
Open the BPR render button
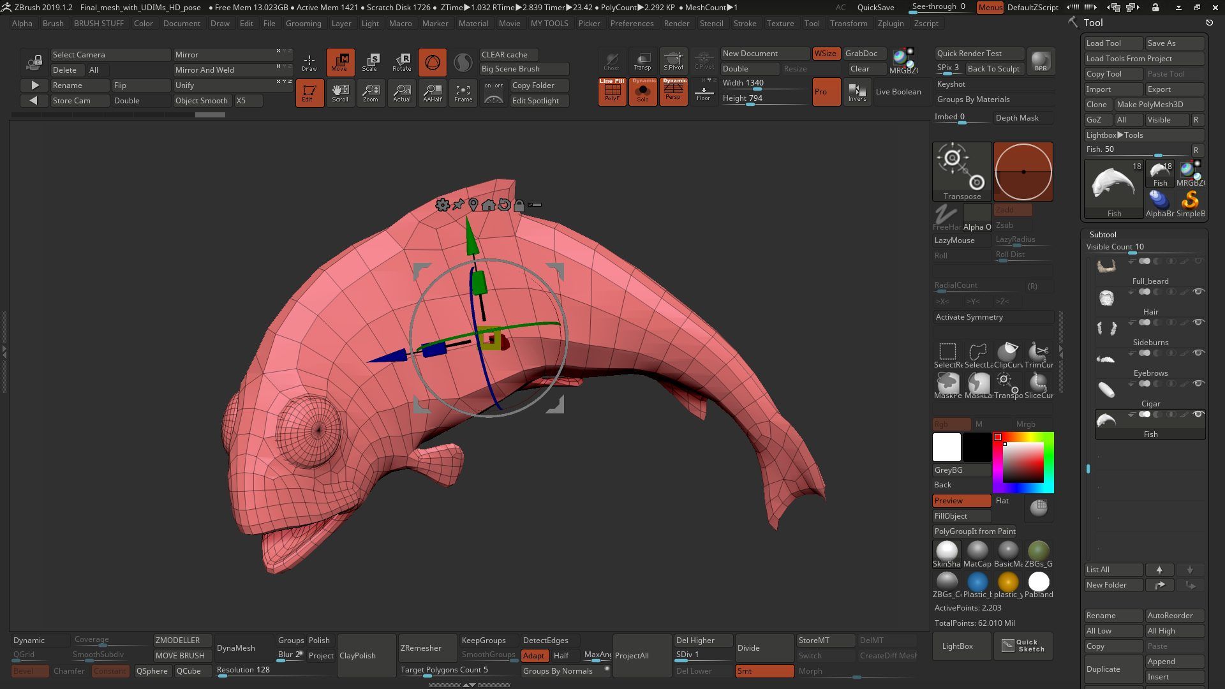(1041, 61)
